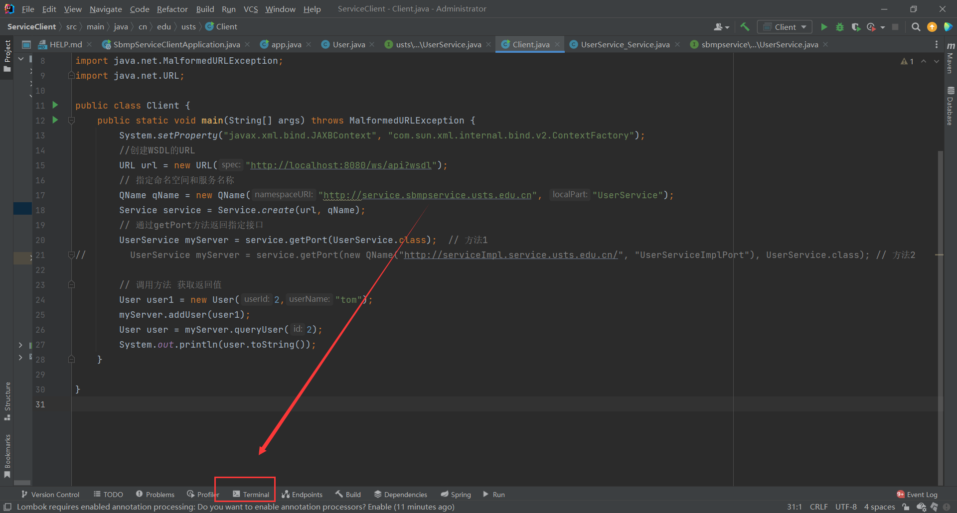Jump to previous highlighted error arrow
This screenshot has height=513, width=957.
click(924, 61)
